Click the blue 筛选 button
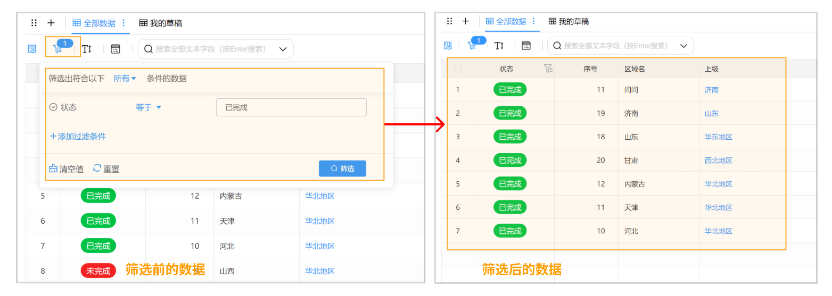This screenshot has width=832, height=296. [x=342, y=168]
